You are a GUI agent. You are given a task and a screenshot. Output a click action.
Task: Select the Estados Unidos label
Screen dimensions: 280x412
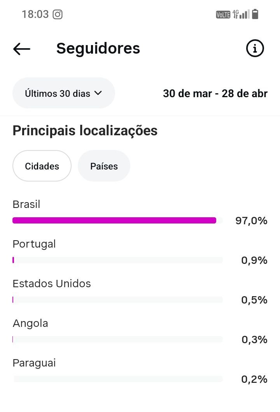pos(52,284)
